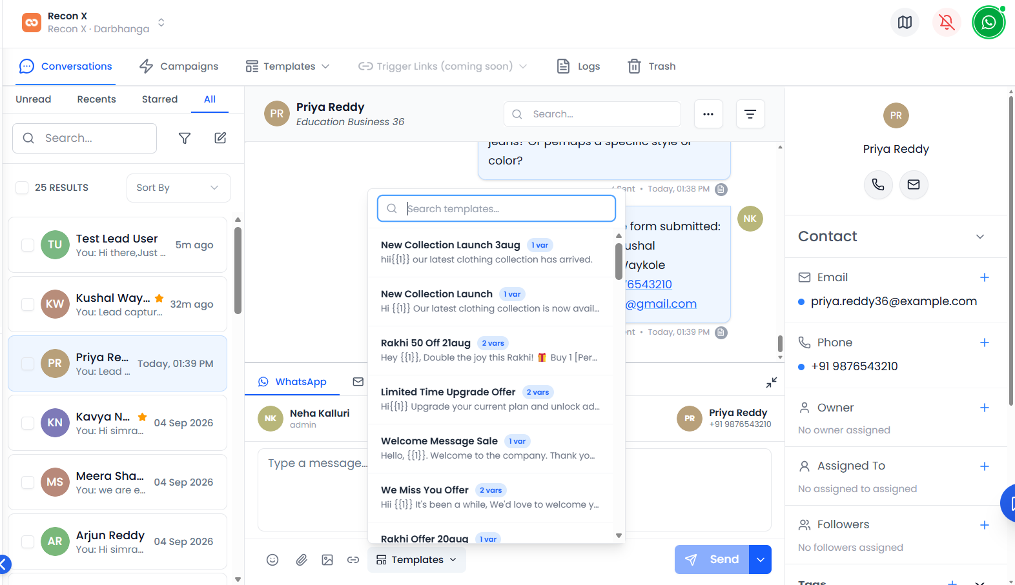
Task: Open the emoji picker icon
Action: [x=272, y=560]
